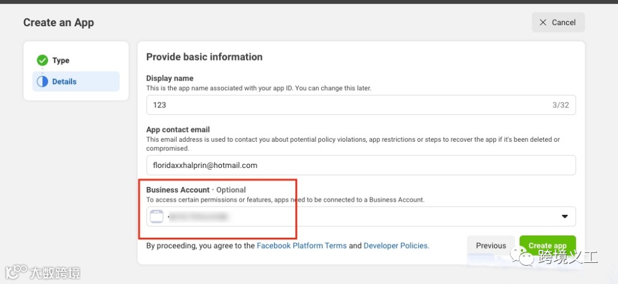618x284 pixels.
Task: Click into the App contact email field
Action: (x=360, y=165)
